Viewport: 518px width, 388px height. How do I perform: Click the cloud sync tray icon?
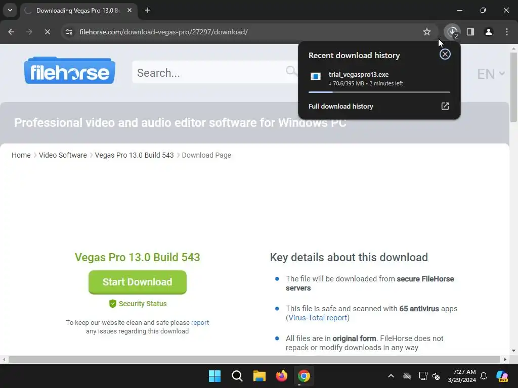(407, 376)
